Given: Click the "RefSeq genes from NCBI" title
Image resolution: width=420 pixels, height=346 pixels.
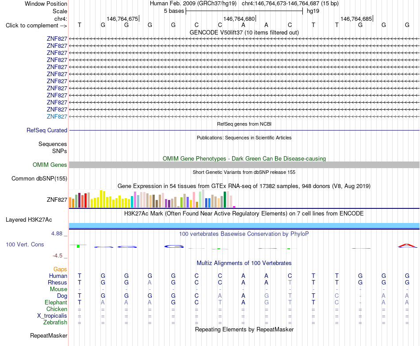Looking at the screenshot, I should click(x=244, y=124).
